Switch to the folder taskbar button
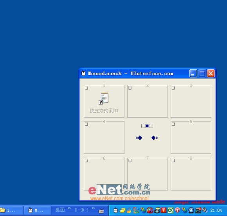Image resolution: width=227 pixels, height=216 pixels. (11, 211)
